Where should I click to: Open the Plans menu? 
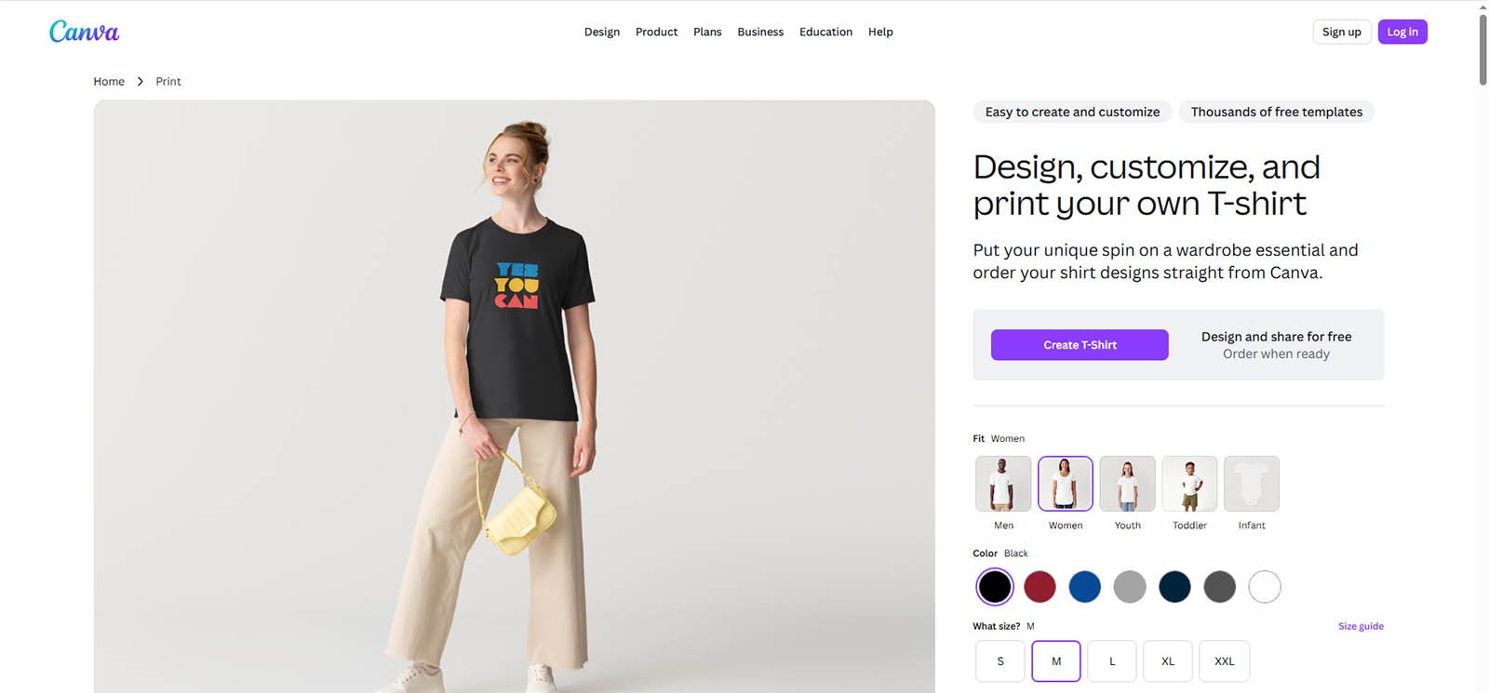pos(707,31)
